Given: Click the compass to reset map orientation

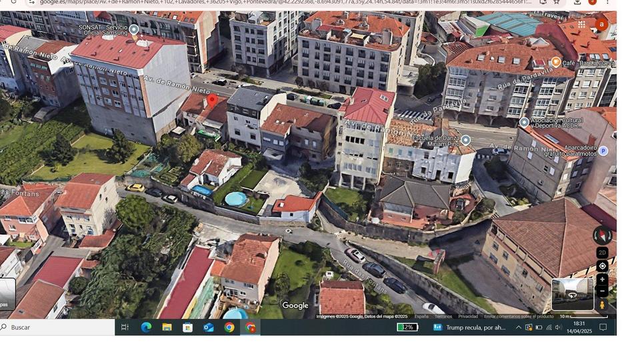Looking at the screenshot, I should 601,235.
